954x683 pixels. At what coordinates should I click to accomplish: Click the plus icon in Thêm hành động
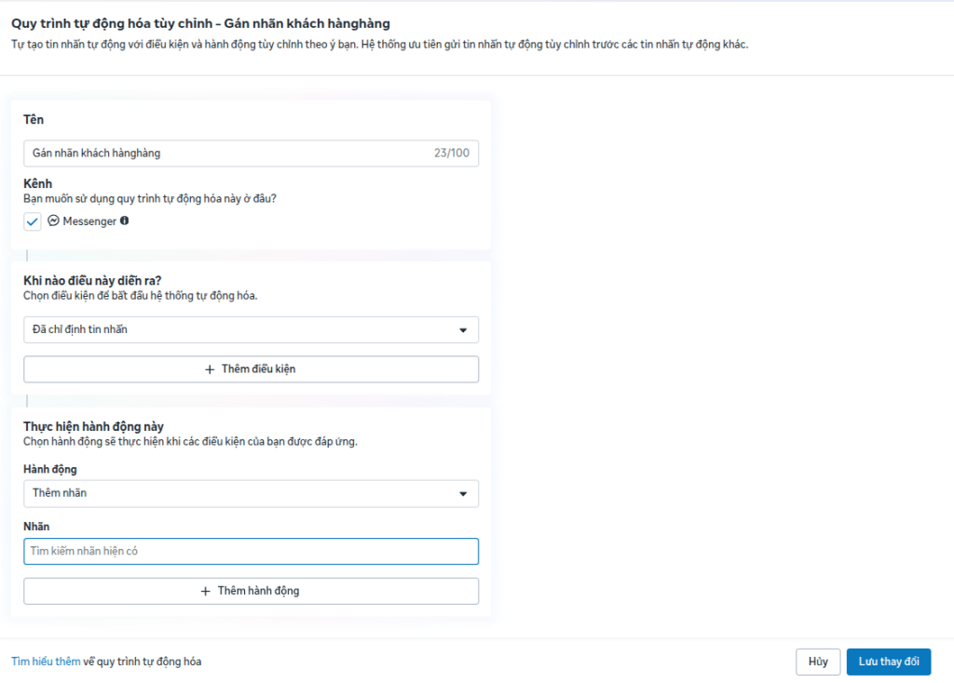[206, 591]
